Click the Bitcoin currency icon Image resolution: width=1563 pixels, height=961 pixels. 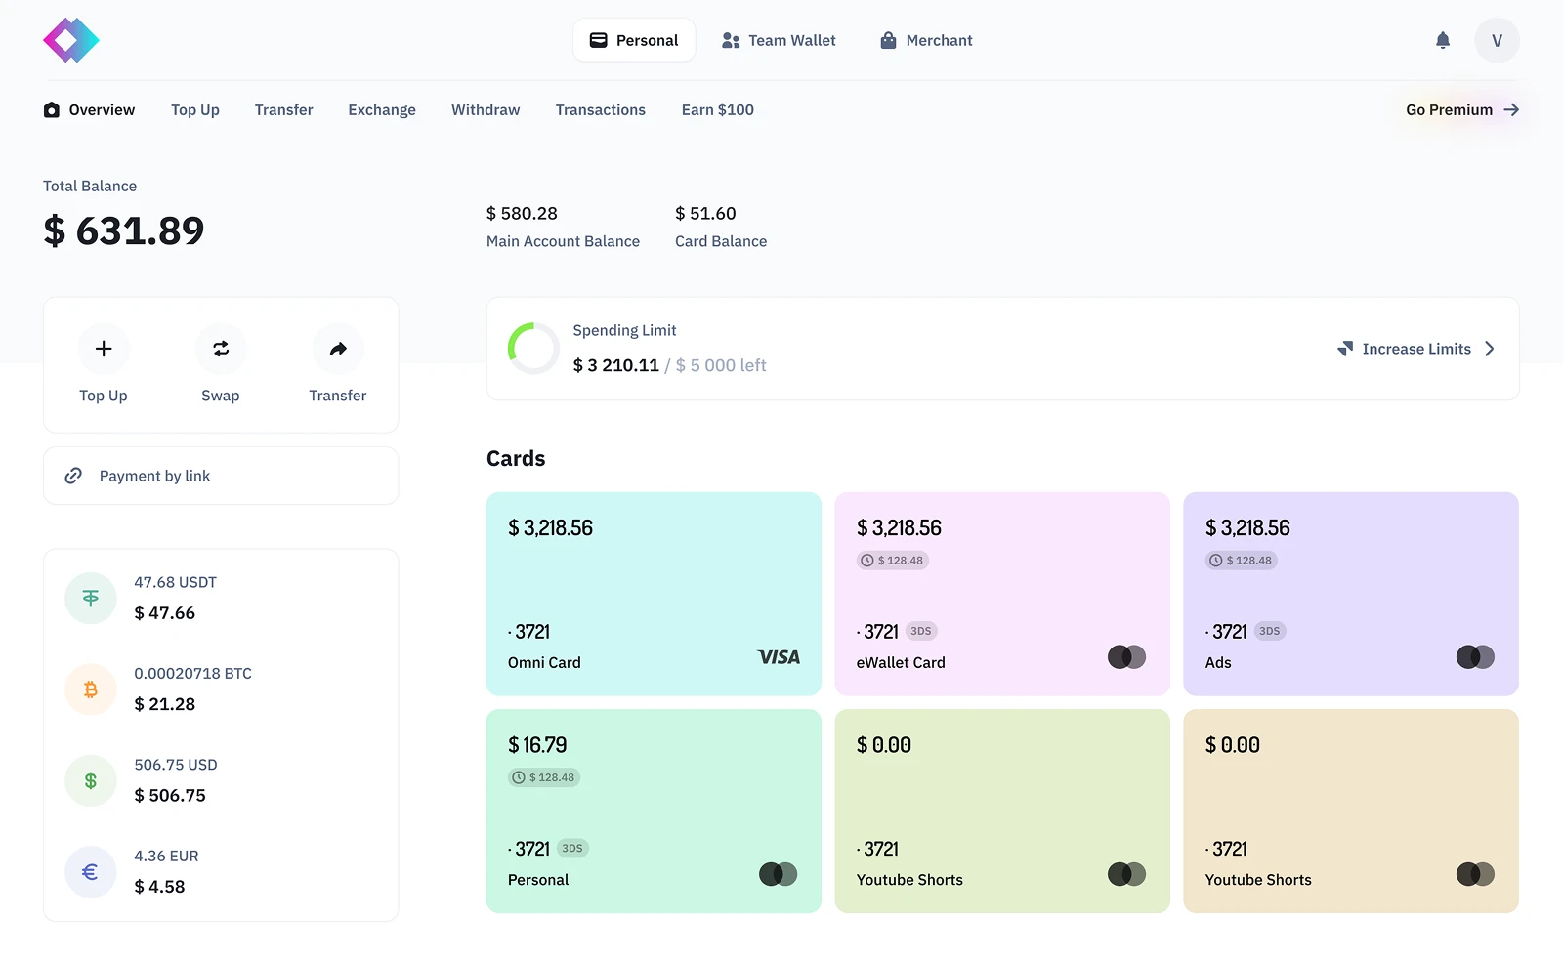tap(91, 689)
